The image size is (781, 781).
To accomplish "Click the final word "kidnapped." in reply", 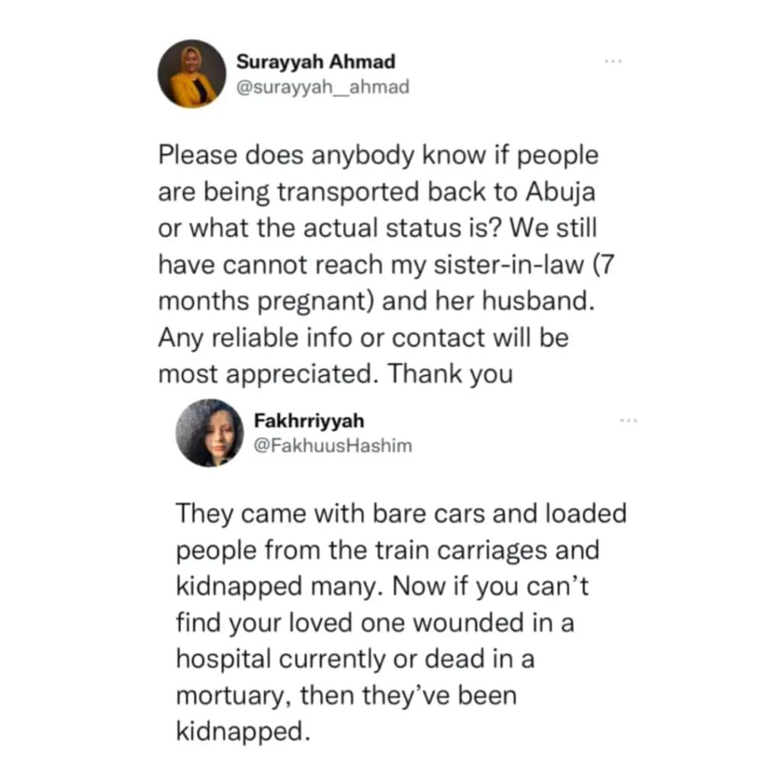I will tap(243, 733).
